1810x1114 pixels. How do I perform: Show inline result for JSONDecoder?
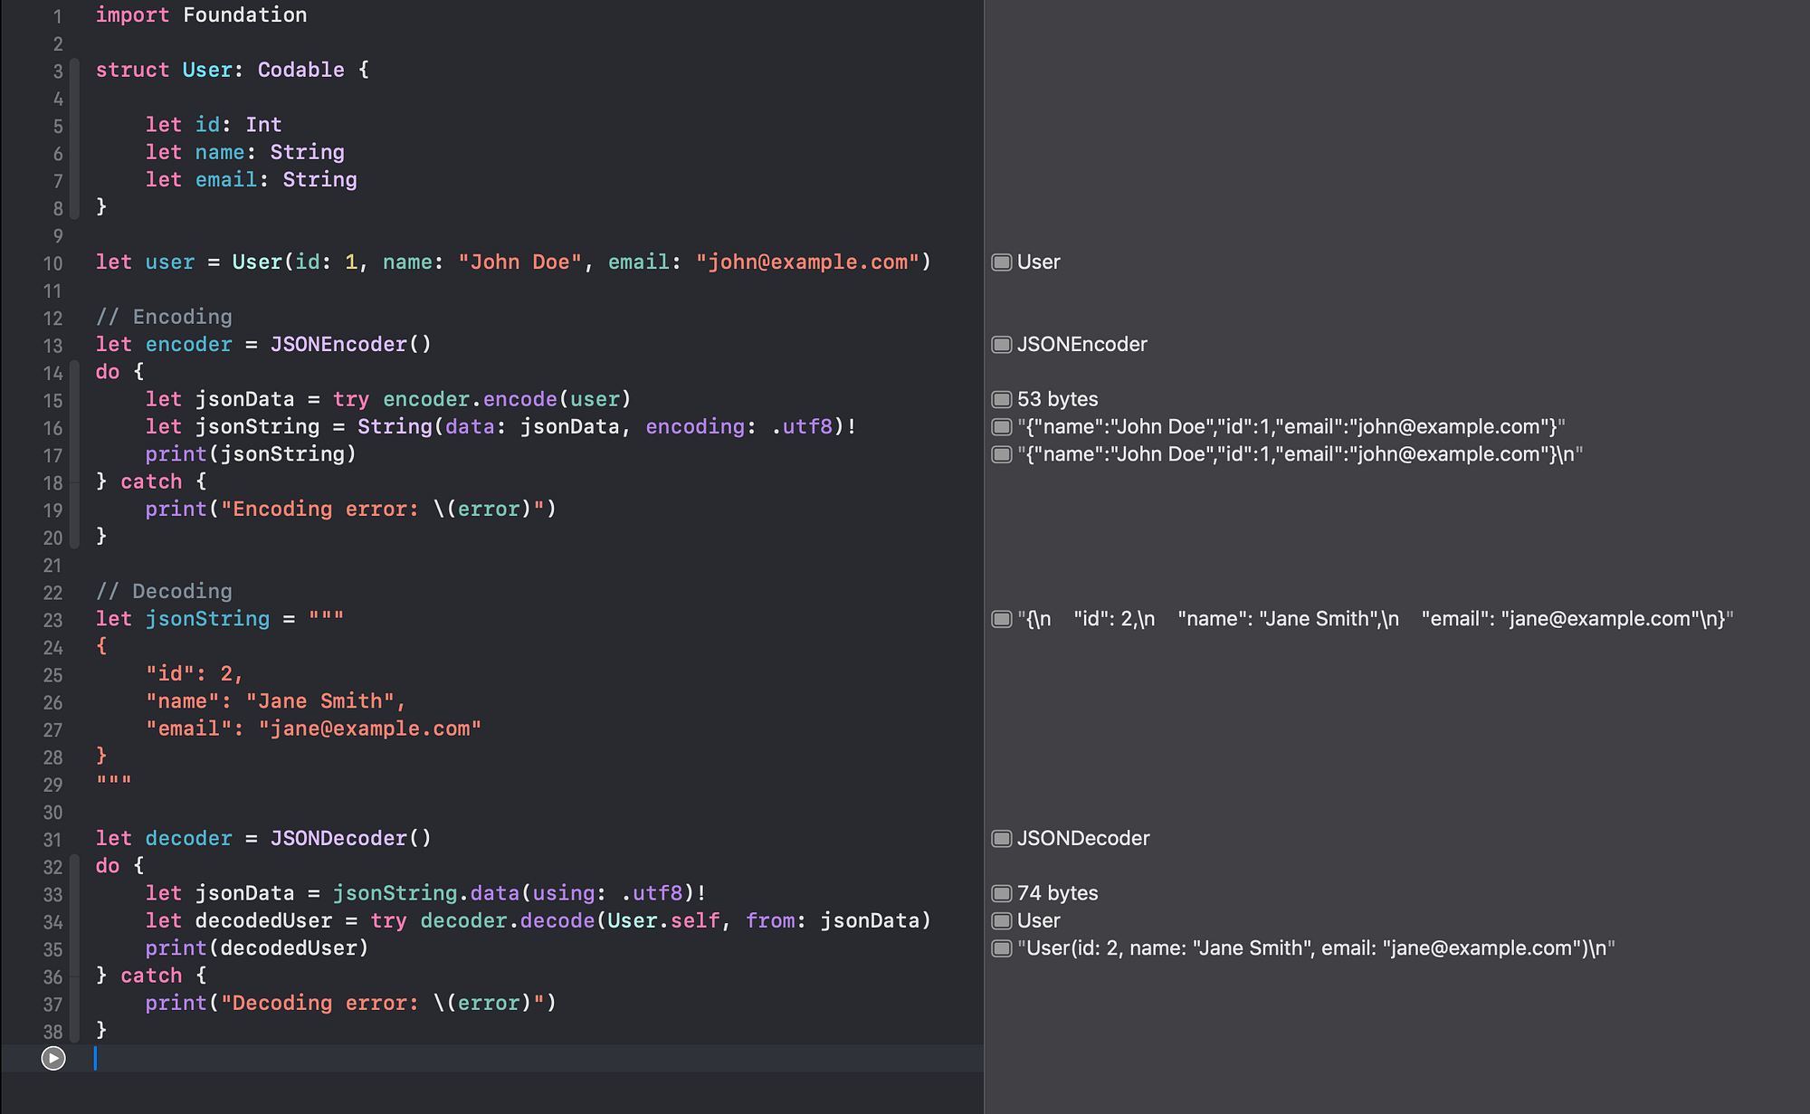(x=1001, y=839)
